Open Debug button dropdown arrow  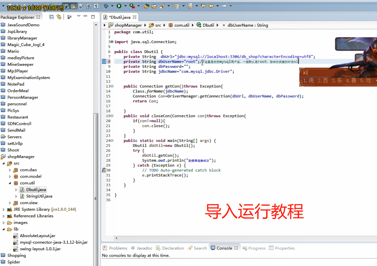[112, 6]
